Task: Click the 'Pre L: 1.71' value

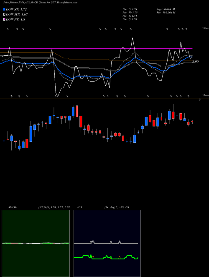Action: (130, 16)
